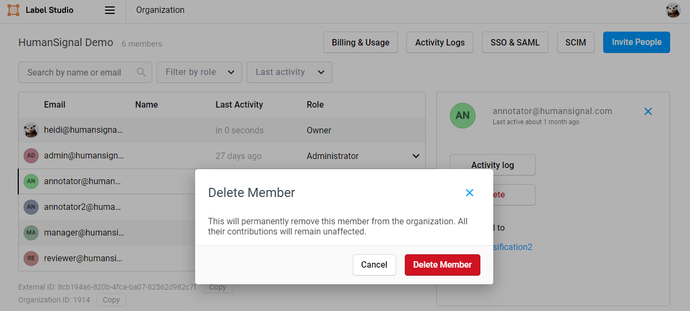Screen dimensions: 690x311
Task: Cancel the member deletion
Action: pyautogui.click(x=374, y=264)
